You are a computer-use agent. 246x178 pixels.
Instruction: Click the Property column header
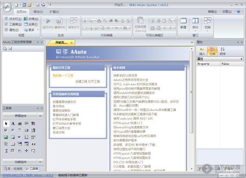point(208,64)
